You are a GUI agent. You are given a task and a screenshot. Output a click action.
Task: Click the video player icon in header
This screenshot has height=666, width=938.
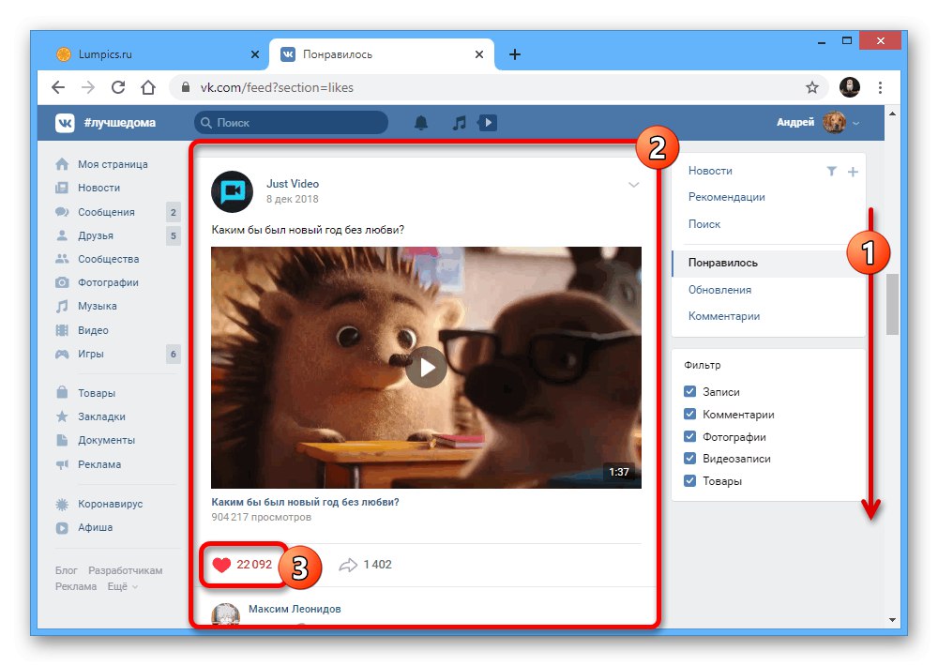point(488,123)
